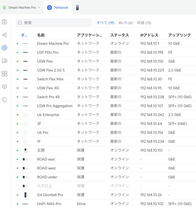Sort by the アプリケーシ... column header
The height and width of the screenshot is (208, 196).
pos(90,35)
